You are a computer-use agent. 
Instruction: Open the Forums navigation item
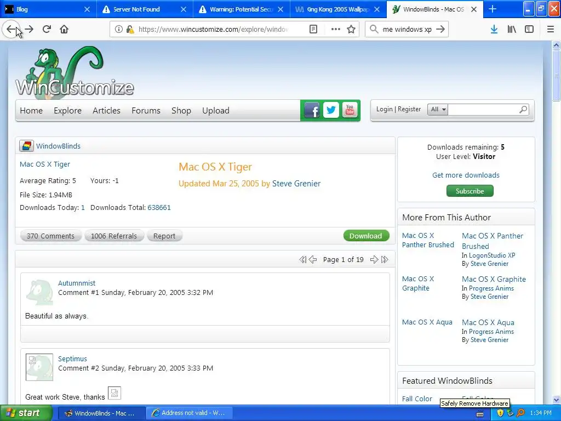click(x=146, y=111)
